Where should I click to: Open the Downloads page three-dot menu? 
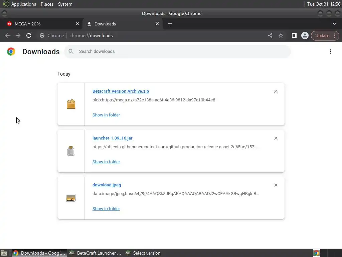click(330, 52)
